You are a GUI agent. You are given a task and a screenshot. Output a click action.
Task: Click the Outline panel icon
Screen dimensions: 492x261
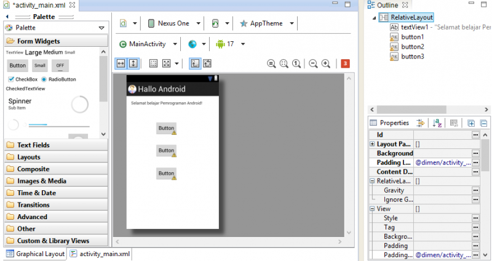[x=371, y=5]
